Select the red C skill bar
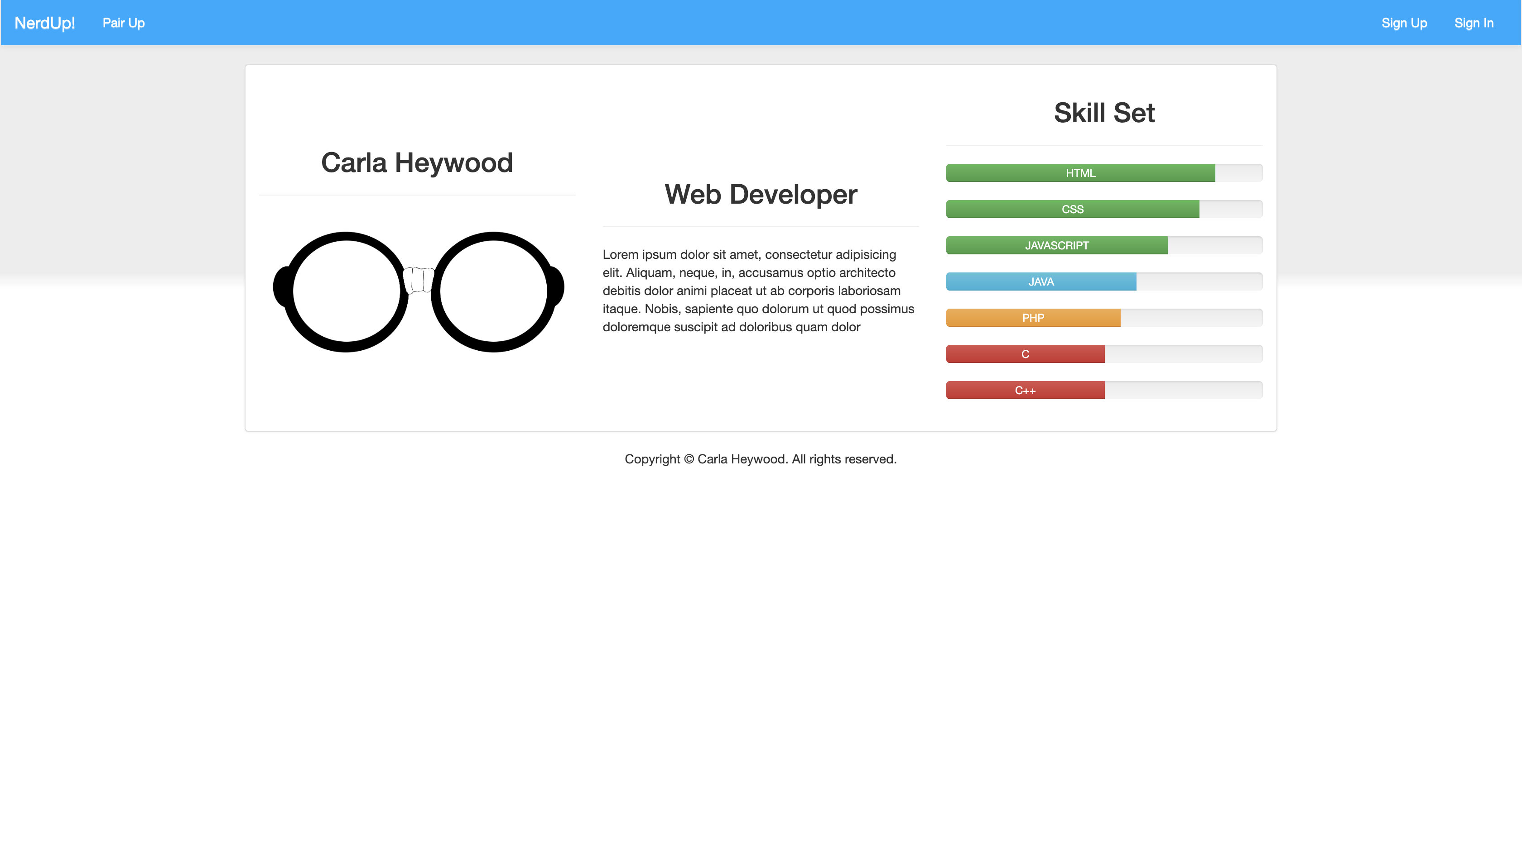The image size is (1522, 849). pyautogui.click(x=1025, y=354)
